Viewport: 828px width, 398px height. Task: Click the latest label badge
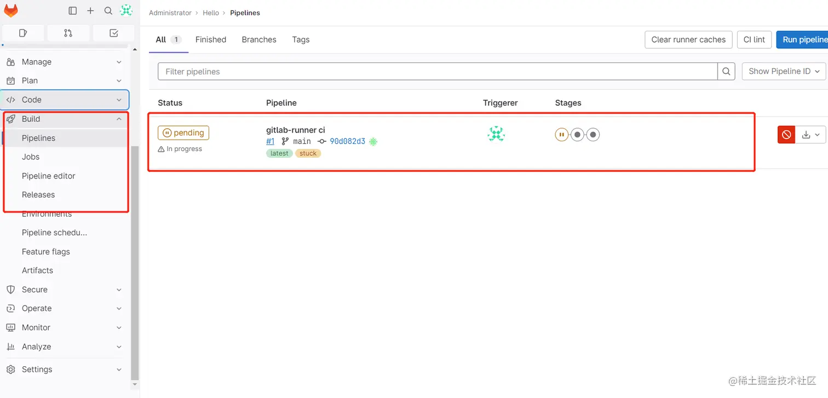click(279, 153)
